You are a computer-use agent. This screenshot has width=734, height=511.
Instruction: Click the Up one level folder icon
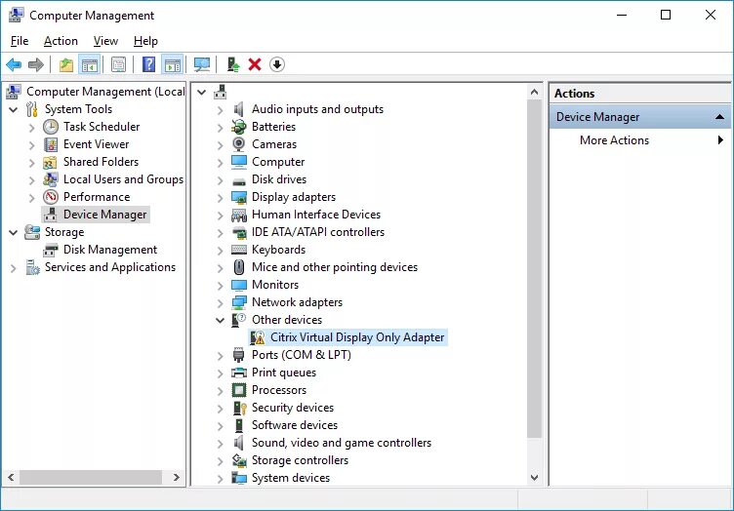pos(66,64)
